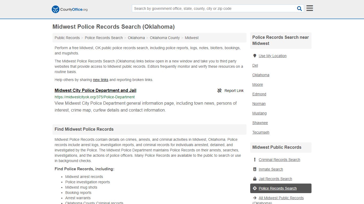Open Inmate Search link
This screenshot has width=364, height=204.
coord(271,169)
